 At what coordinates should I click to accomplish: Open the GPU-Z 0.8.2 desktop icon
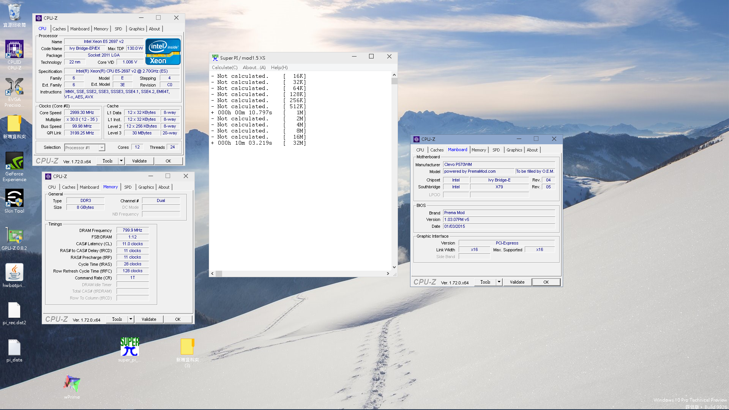14,239
